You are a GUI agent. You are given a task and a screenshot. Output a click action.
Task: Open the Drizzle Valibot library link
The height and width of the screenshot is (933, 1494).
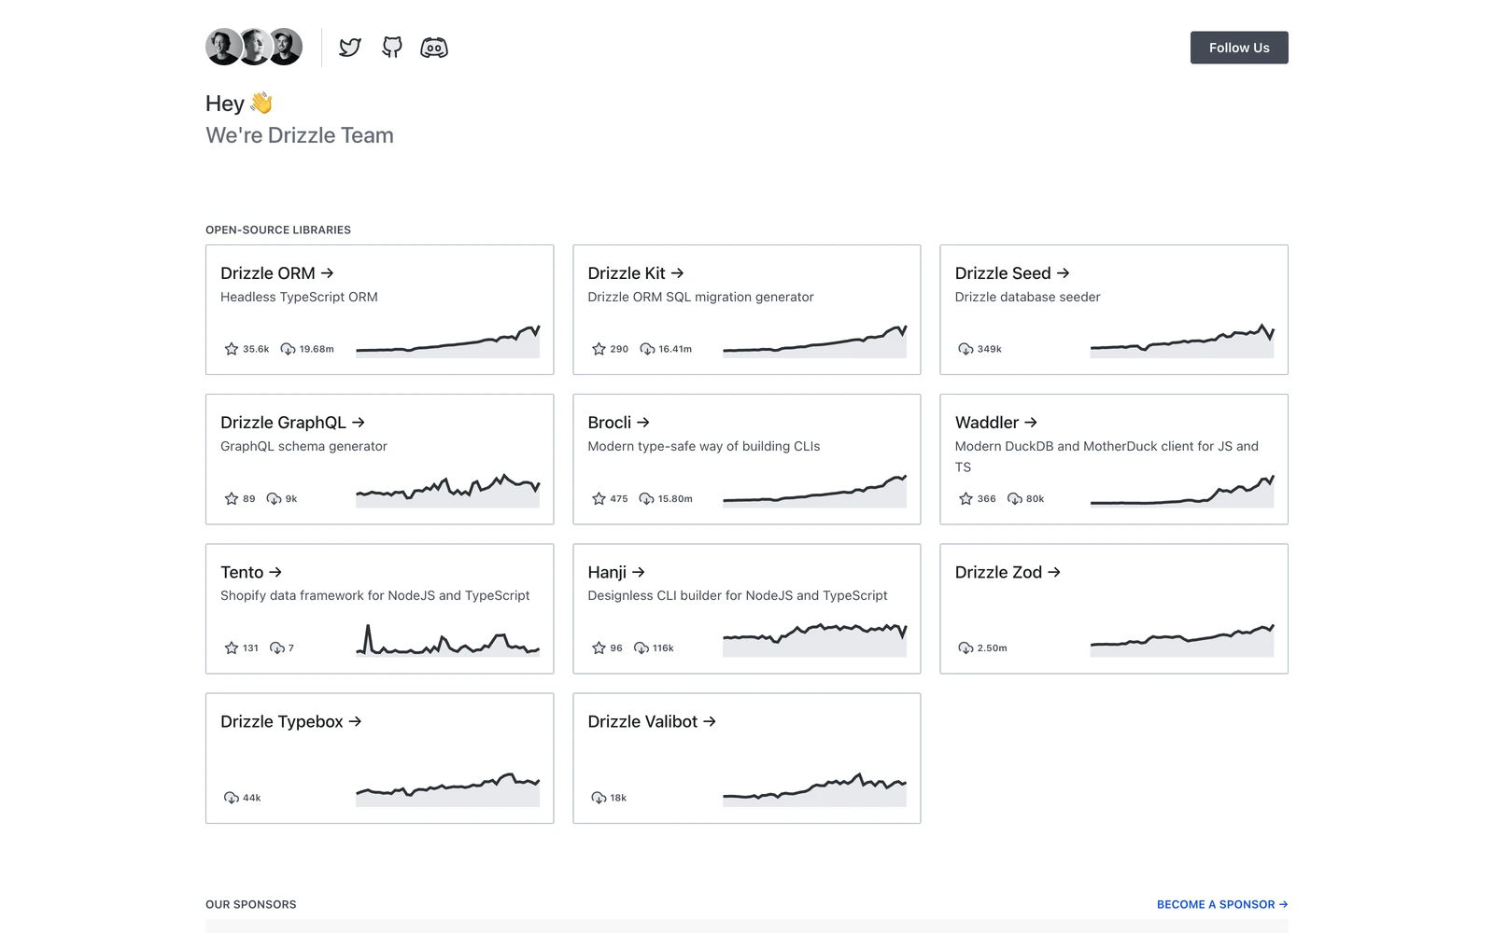(x=652, y=721)
